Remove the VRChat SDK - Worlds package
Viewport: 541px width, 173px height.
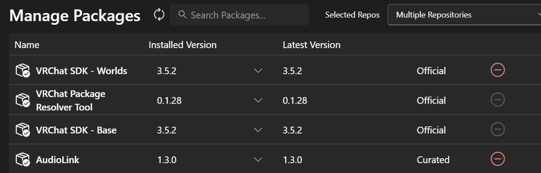(498, 70)
